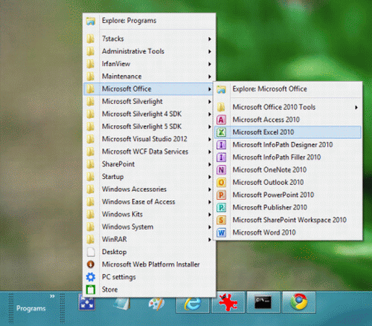Open the Startup folder entry
The height and width of the screenshot is (326, 372).
[149, 177]
